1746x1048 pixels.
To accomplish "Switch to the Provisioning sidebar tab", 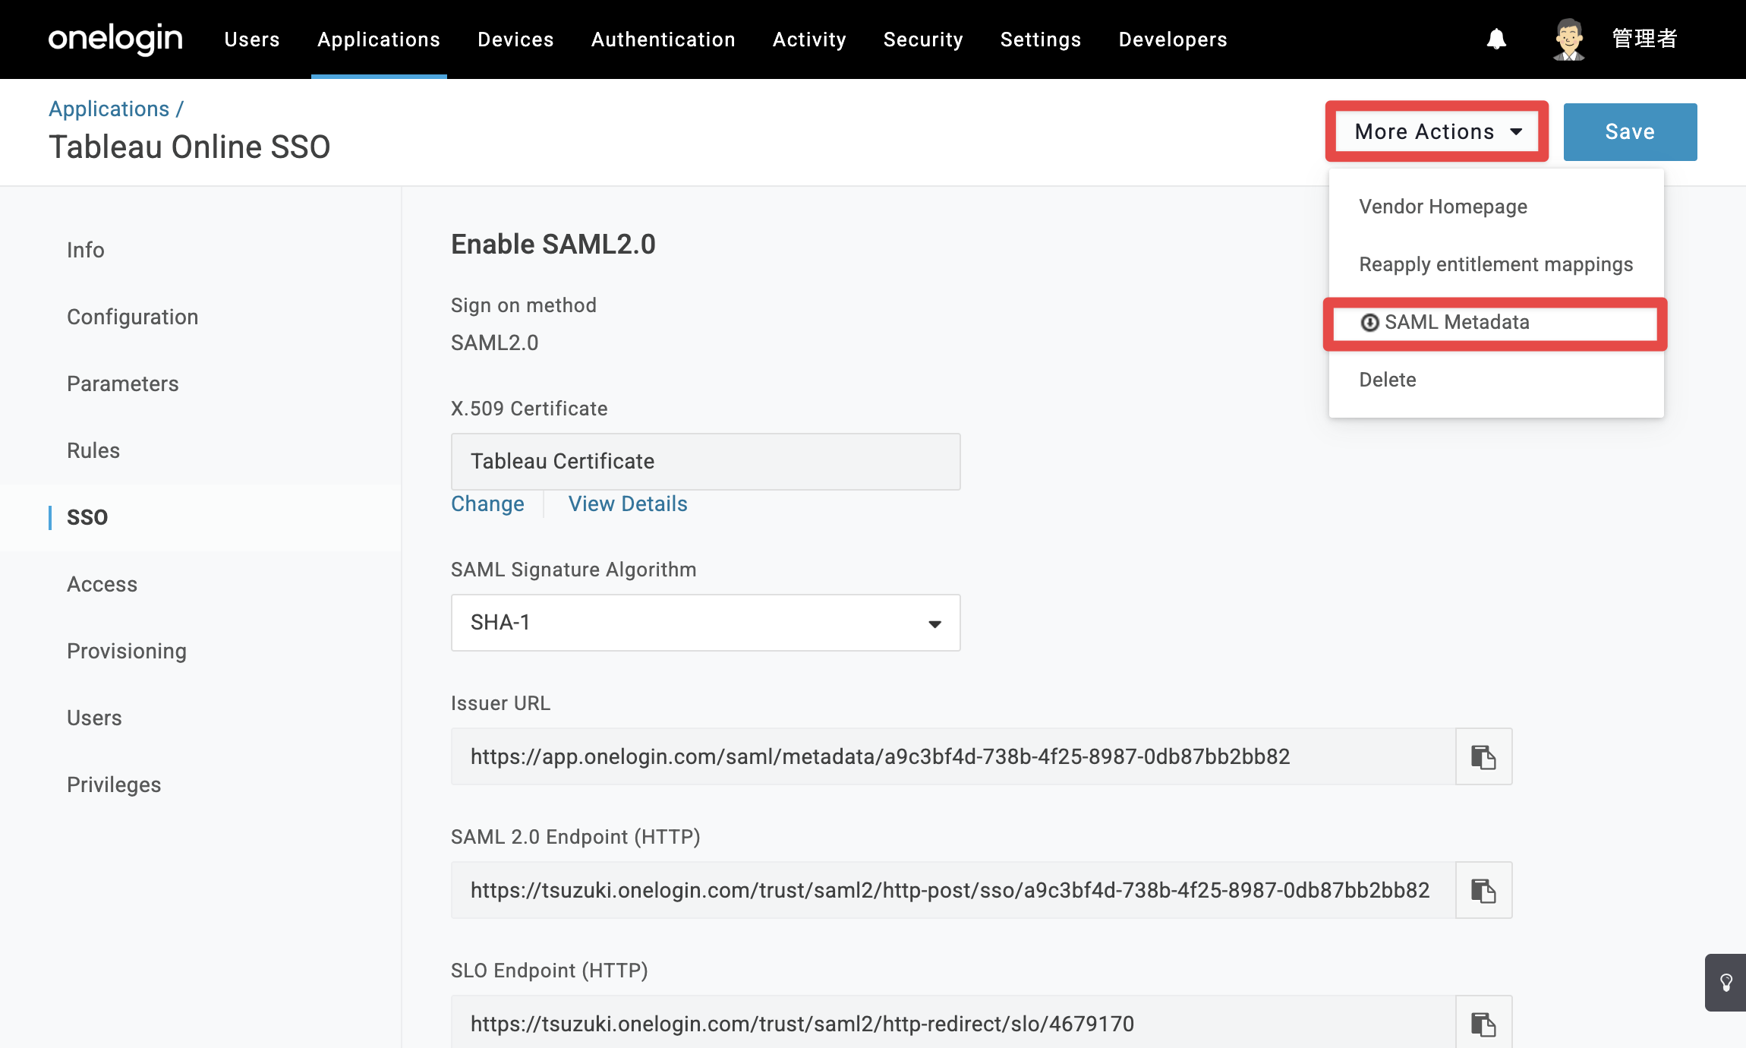I will (x=126, y=651).
